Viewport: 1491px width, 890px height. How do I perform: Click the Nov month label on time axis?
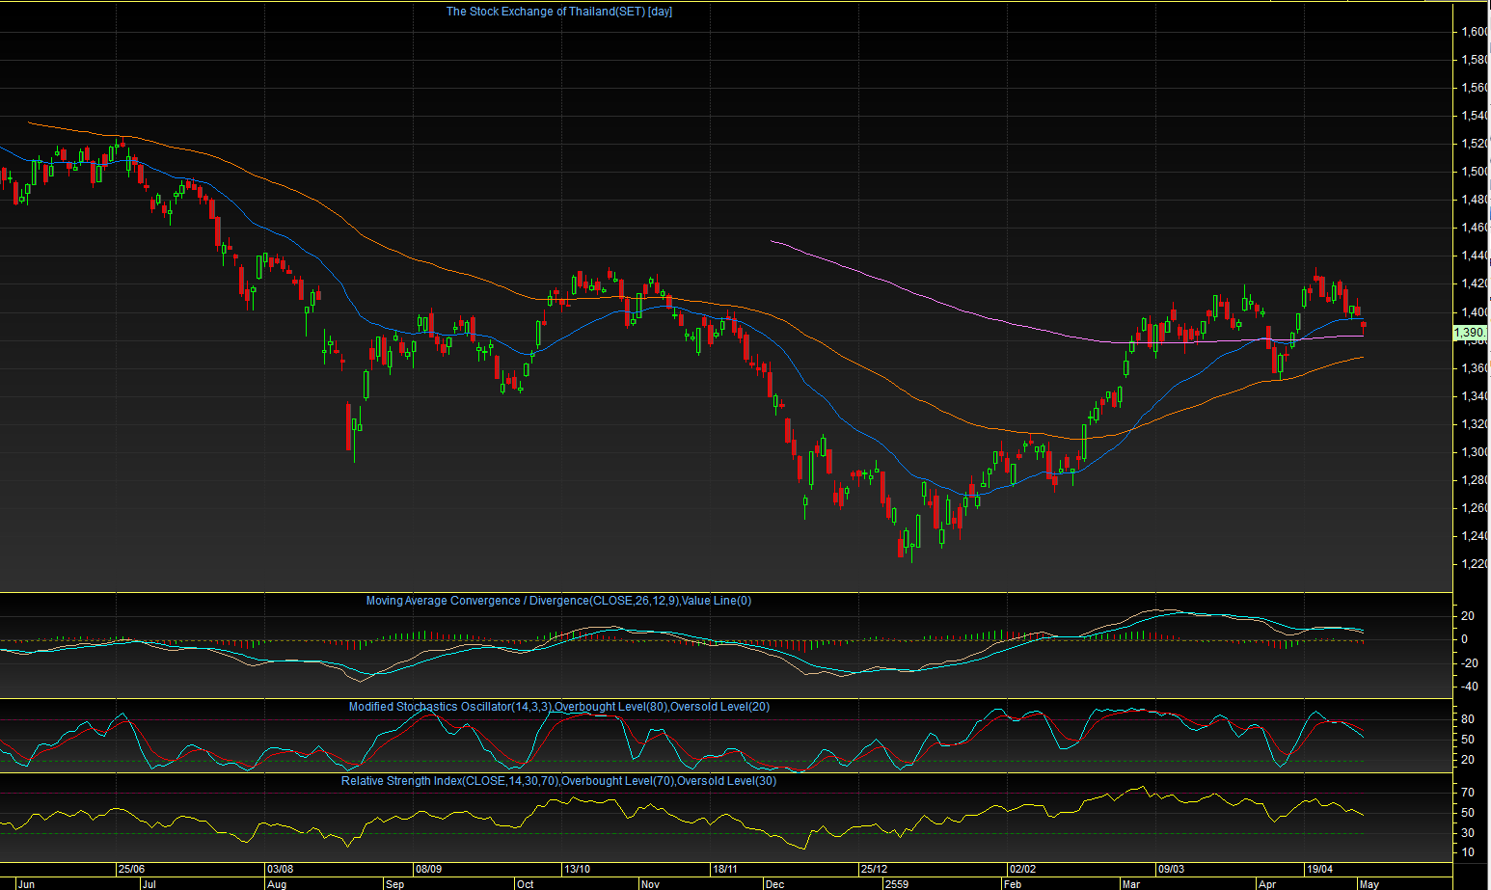coord(650,884)
